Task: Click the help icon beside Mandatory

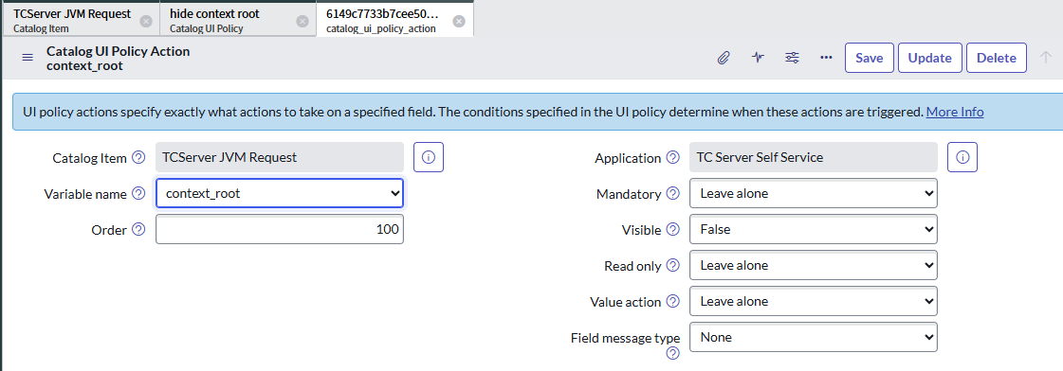Action: click(672, 194)
